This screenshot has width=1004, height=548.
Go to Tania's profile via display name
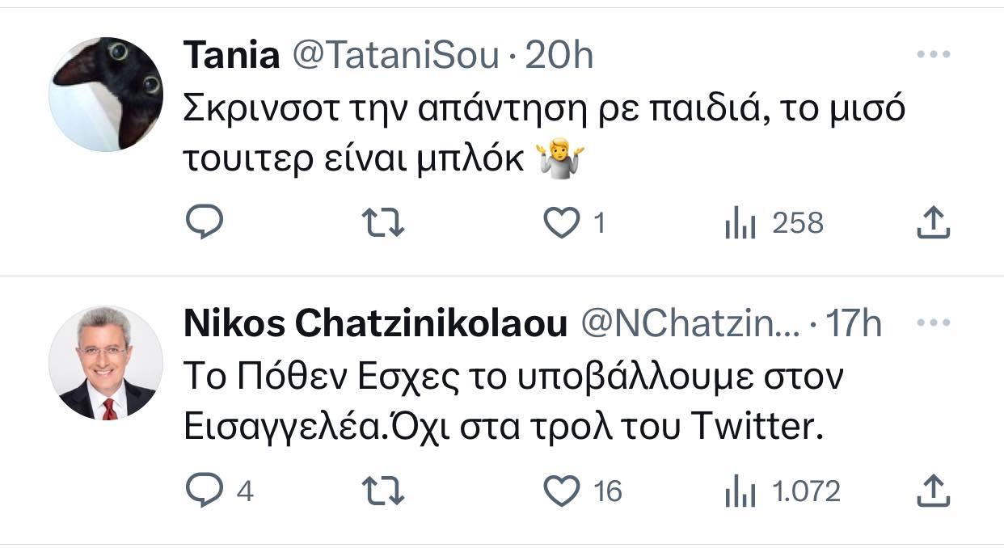tap(232, 56)
